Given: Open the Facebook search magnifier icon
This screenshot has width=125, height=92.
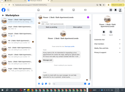Looking at the screenshot, I should pyautogui.click(x=8, y=10).
